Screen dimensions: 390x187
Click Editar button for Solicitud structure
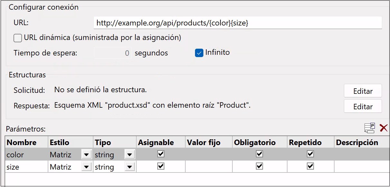pos(363,91)
